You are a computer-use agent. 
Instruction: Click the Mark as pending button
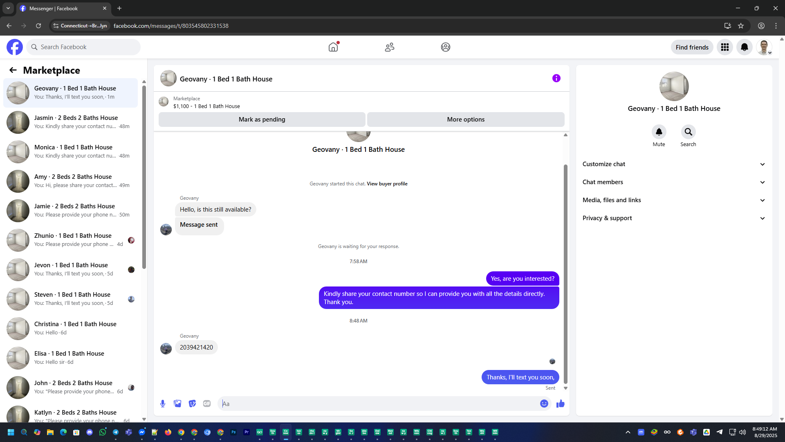(262, 120)
